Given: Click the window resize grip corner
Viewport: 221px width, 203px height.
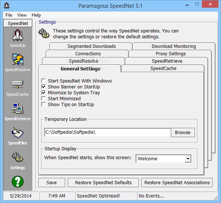Looking at the screenshot, I should pyautogui.click(x=215, y=197).
